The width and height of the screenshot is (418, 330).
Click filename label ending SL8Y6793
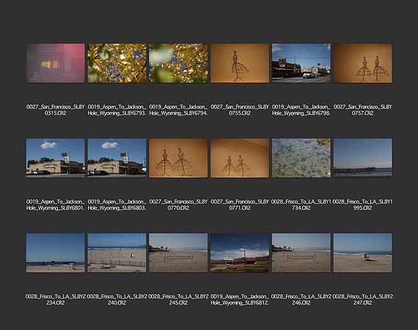[x=117, y=110]
